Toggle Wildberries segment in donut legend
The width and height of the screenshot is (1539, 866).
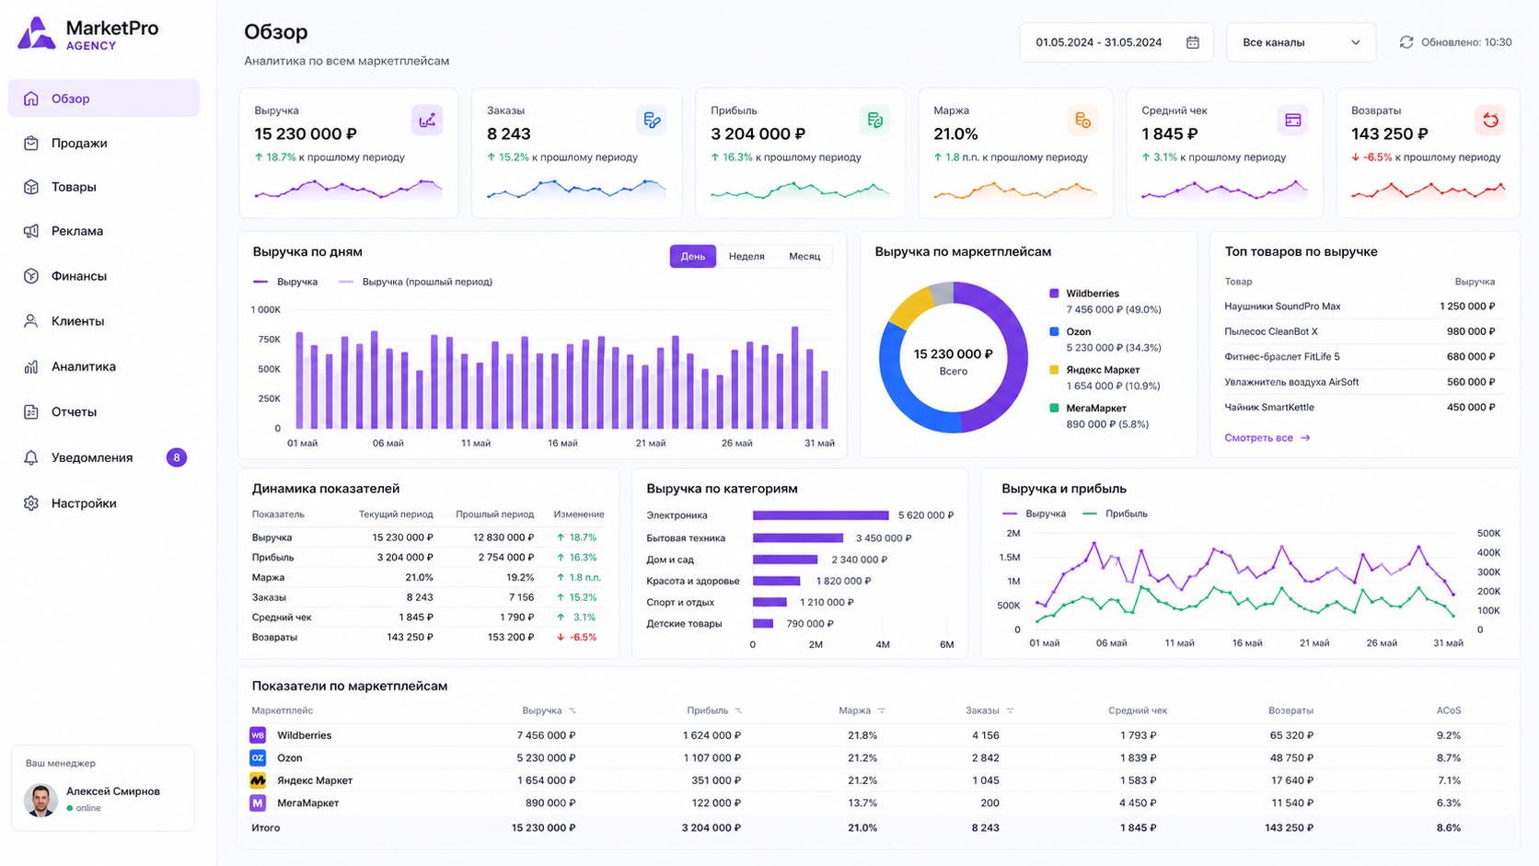click(1084, 294)
